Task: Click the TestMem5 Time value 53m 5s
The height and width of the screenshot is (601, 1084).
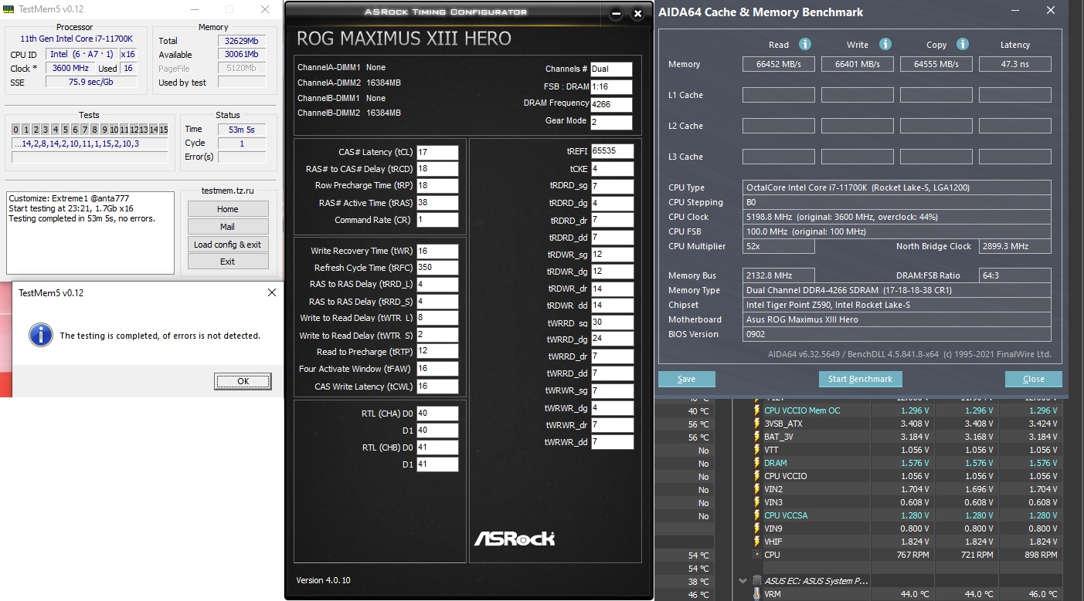Action: [x=243, y=130]
